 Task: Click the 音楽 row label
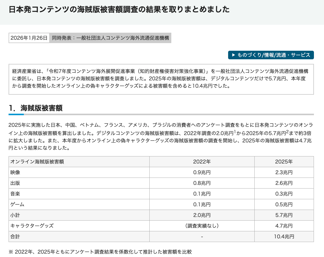(x=15, y=194)
